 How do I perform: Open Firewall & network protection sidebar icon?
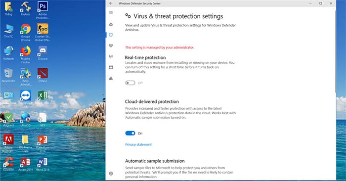(111, 56)
